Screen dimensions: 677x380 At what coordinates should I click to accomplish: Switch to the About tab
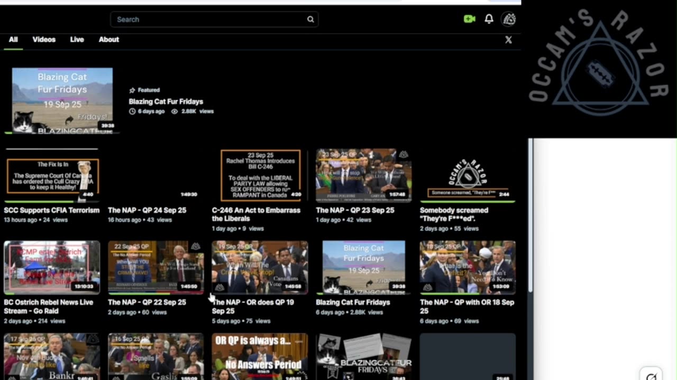[108, 40]
